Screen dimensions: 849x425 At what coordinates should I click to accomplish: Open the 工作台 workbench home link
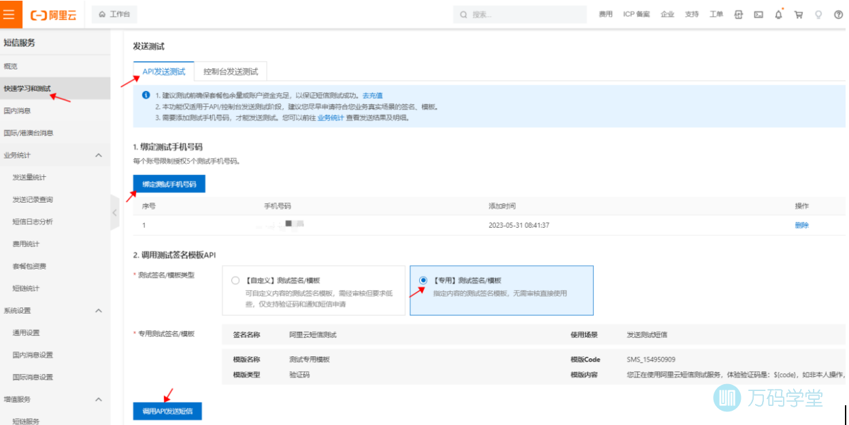click(114, 14)
